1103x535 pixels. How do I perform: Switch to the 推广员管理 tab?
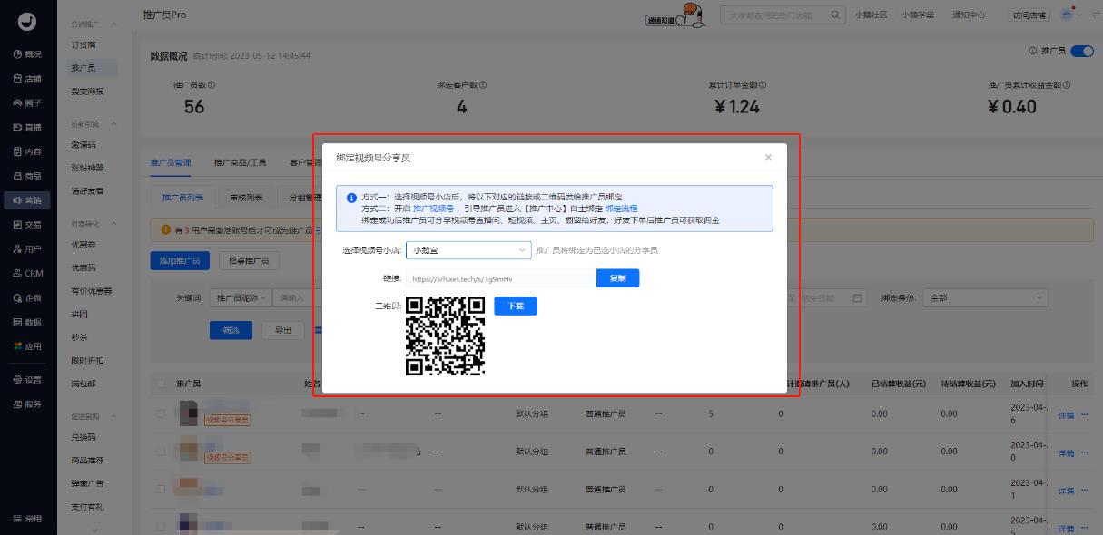[171, 163]
